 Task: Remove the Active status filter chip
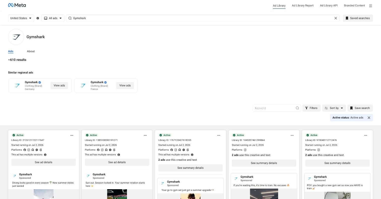click(369, 118)
